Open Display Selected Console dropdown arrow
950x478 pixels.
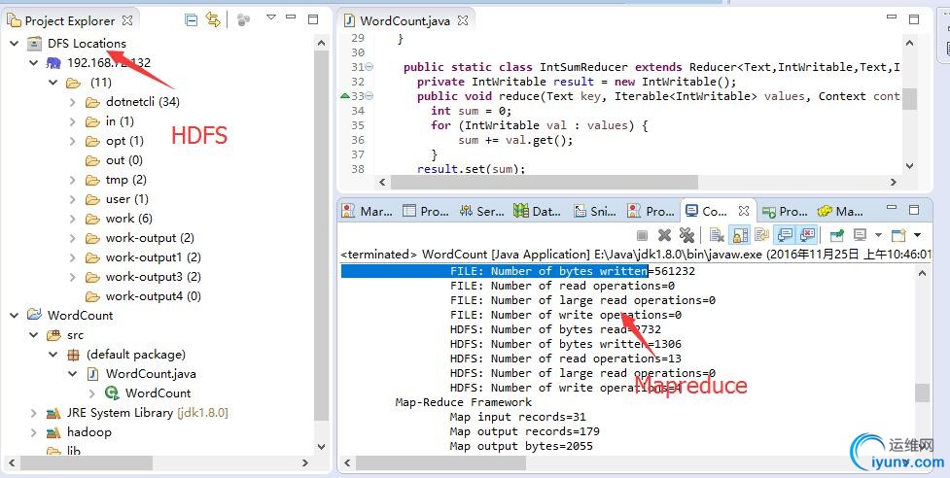click(878, 235)
